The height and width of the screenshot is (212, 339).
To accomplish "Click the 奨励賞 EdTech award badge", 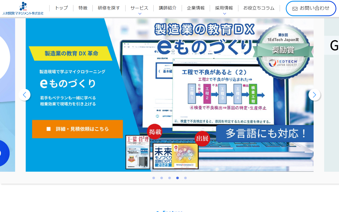I will 283,52.
